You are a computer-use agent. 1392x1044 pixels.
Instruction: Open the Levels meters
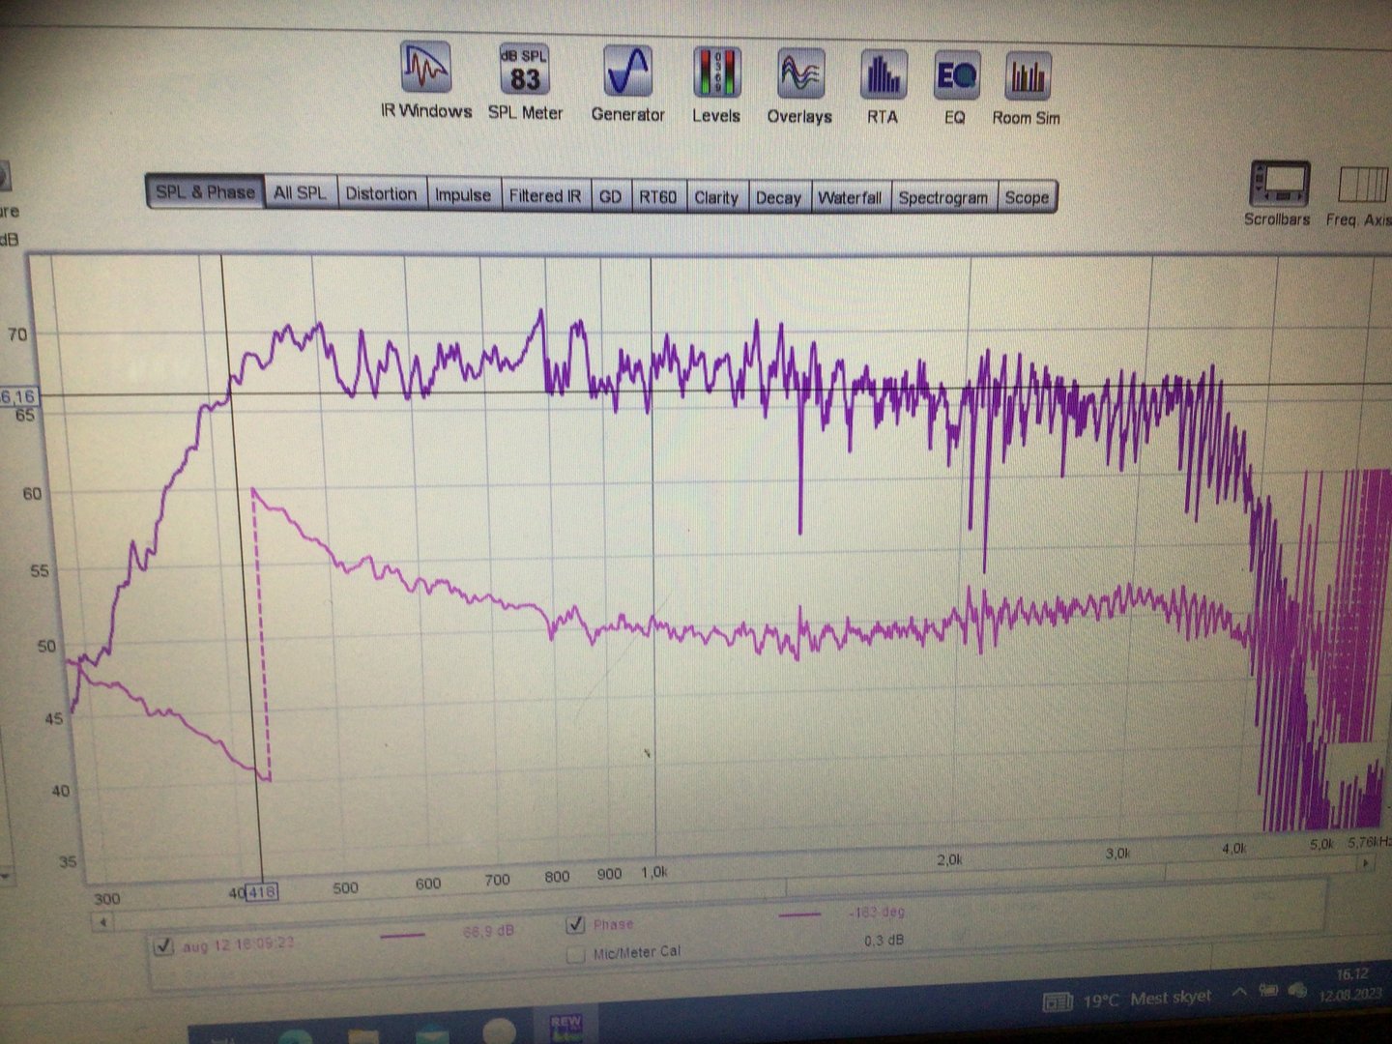716,85
